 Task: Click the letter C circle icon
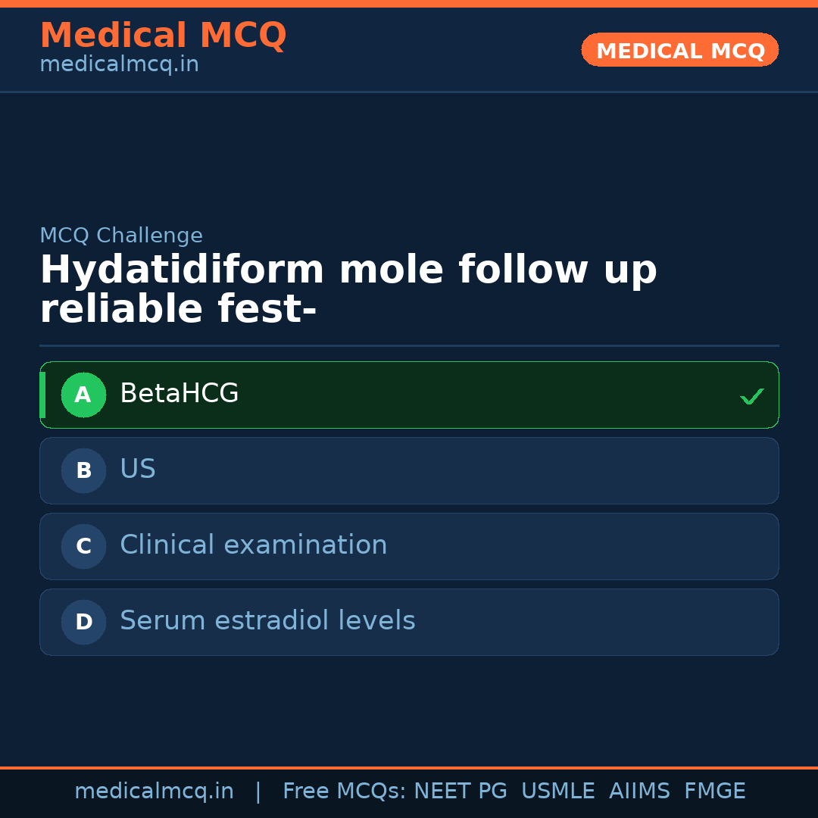pyautogui.click(x=83, y=546)
